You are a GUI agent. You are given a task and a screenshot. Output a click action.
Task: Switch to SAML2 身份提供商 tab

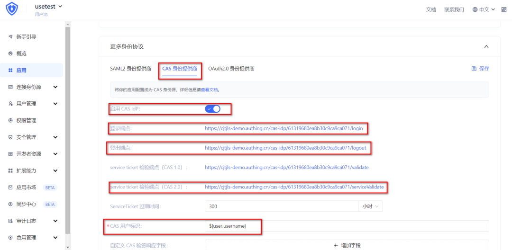tap(131, 69)
